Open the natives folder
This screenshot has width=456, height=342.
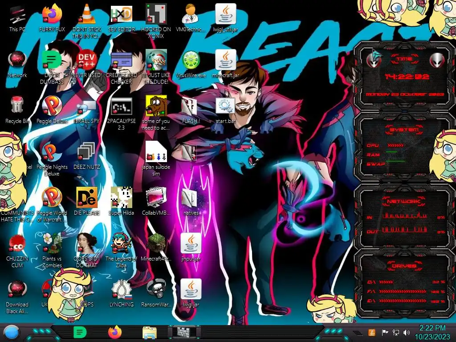tap(191, 202)
